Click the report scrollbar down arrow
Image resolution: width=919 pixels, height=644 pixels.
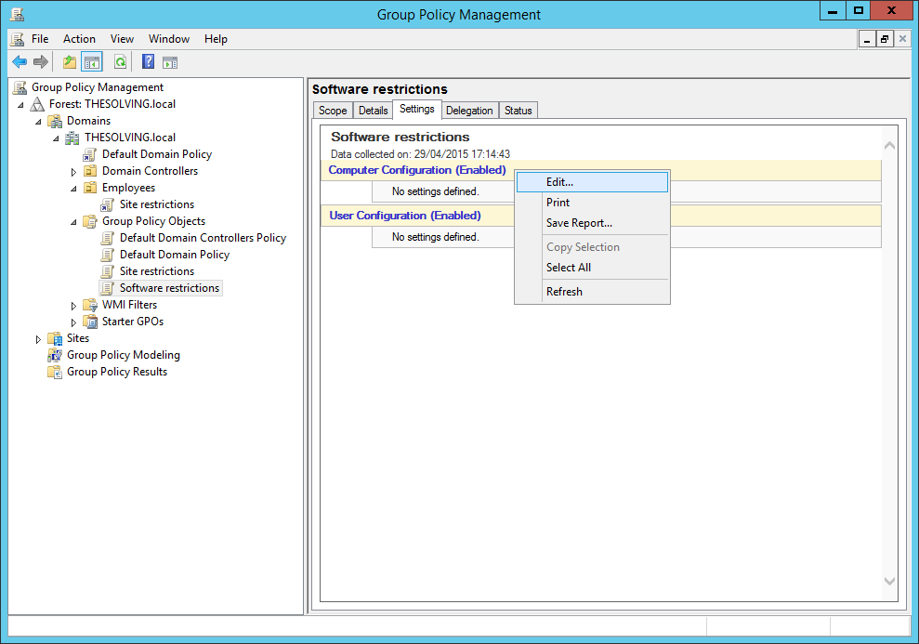point(889,581)
